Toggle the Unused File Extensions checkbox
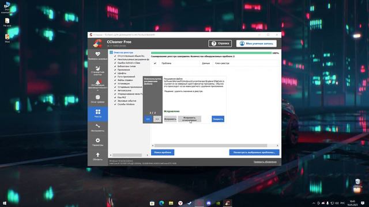Image resolution: width=369 pixels, height=207 pixels. (115, 59)
